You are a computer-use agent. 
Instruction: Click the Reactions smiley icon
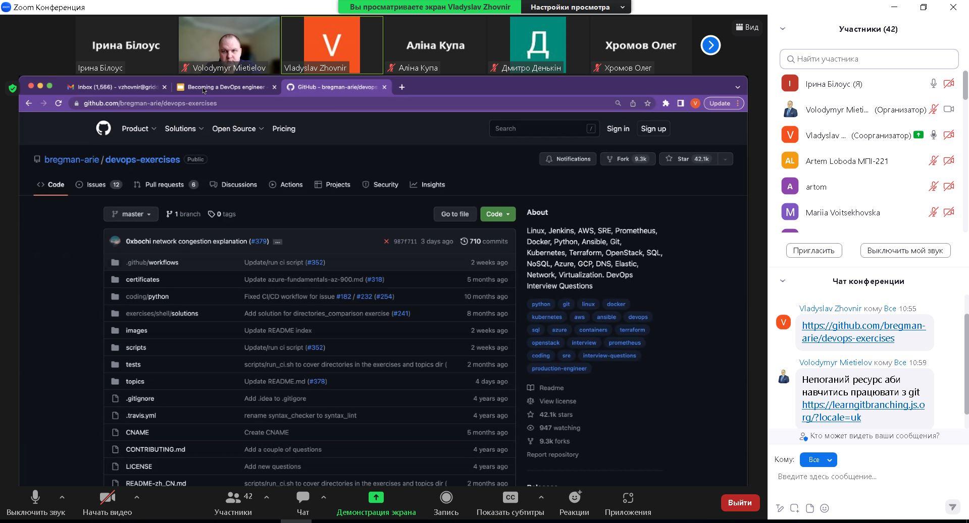574,498
